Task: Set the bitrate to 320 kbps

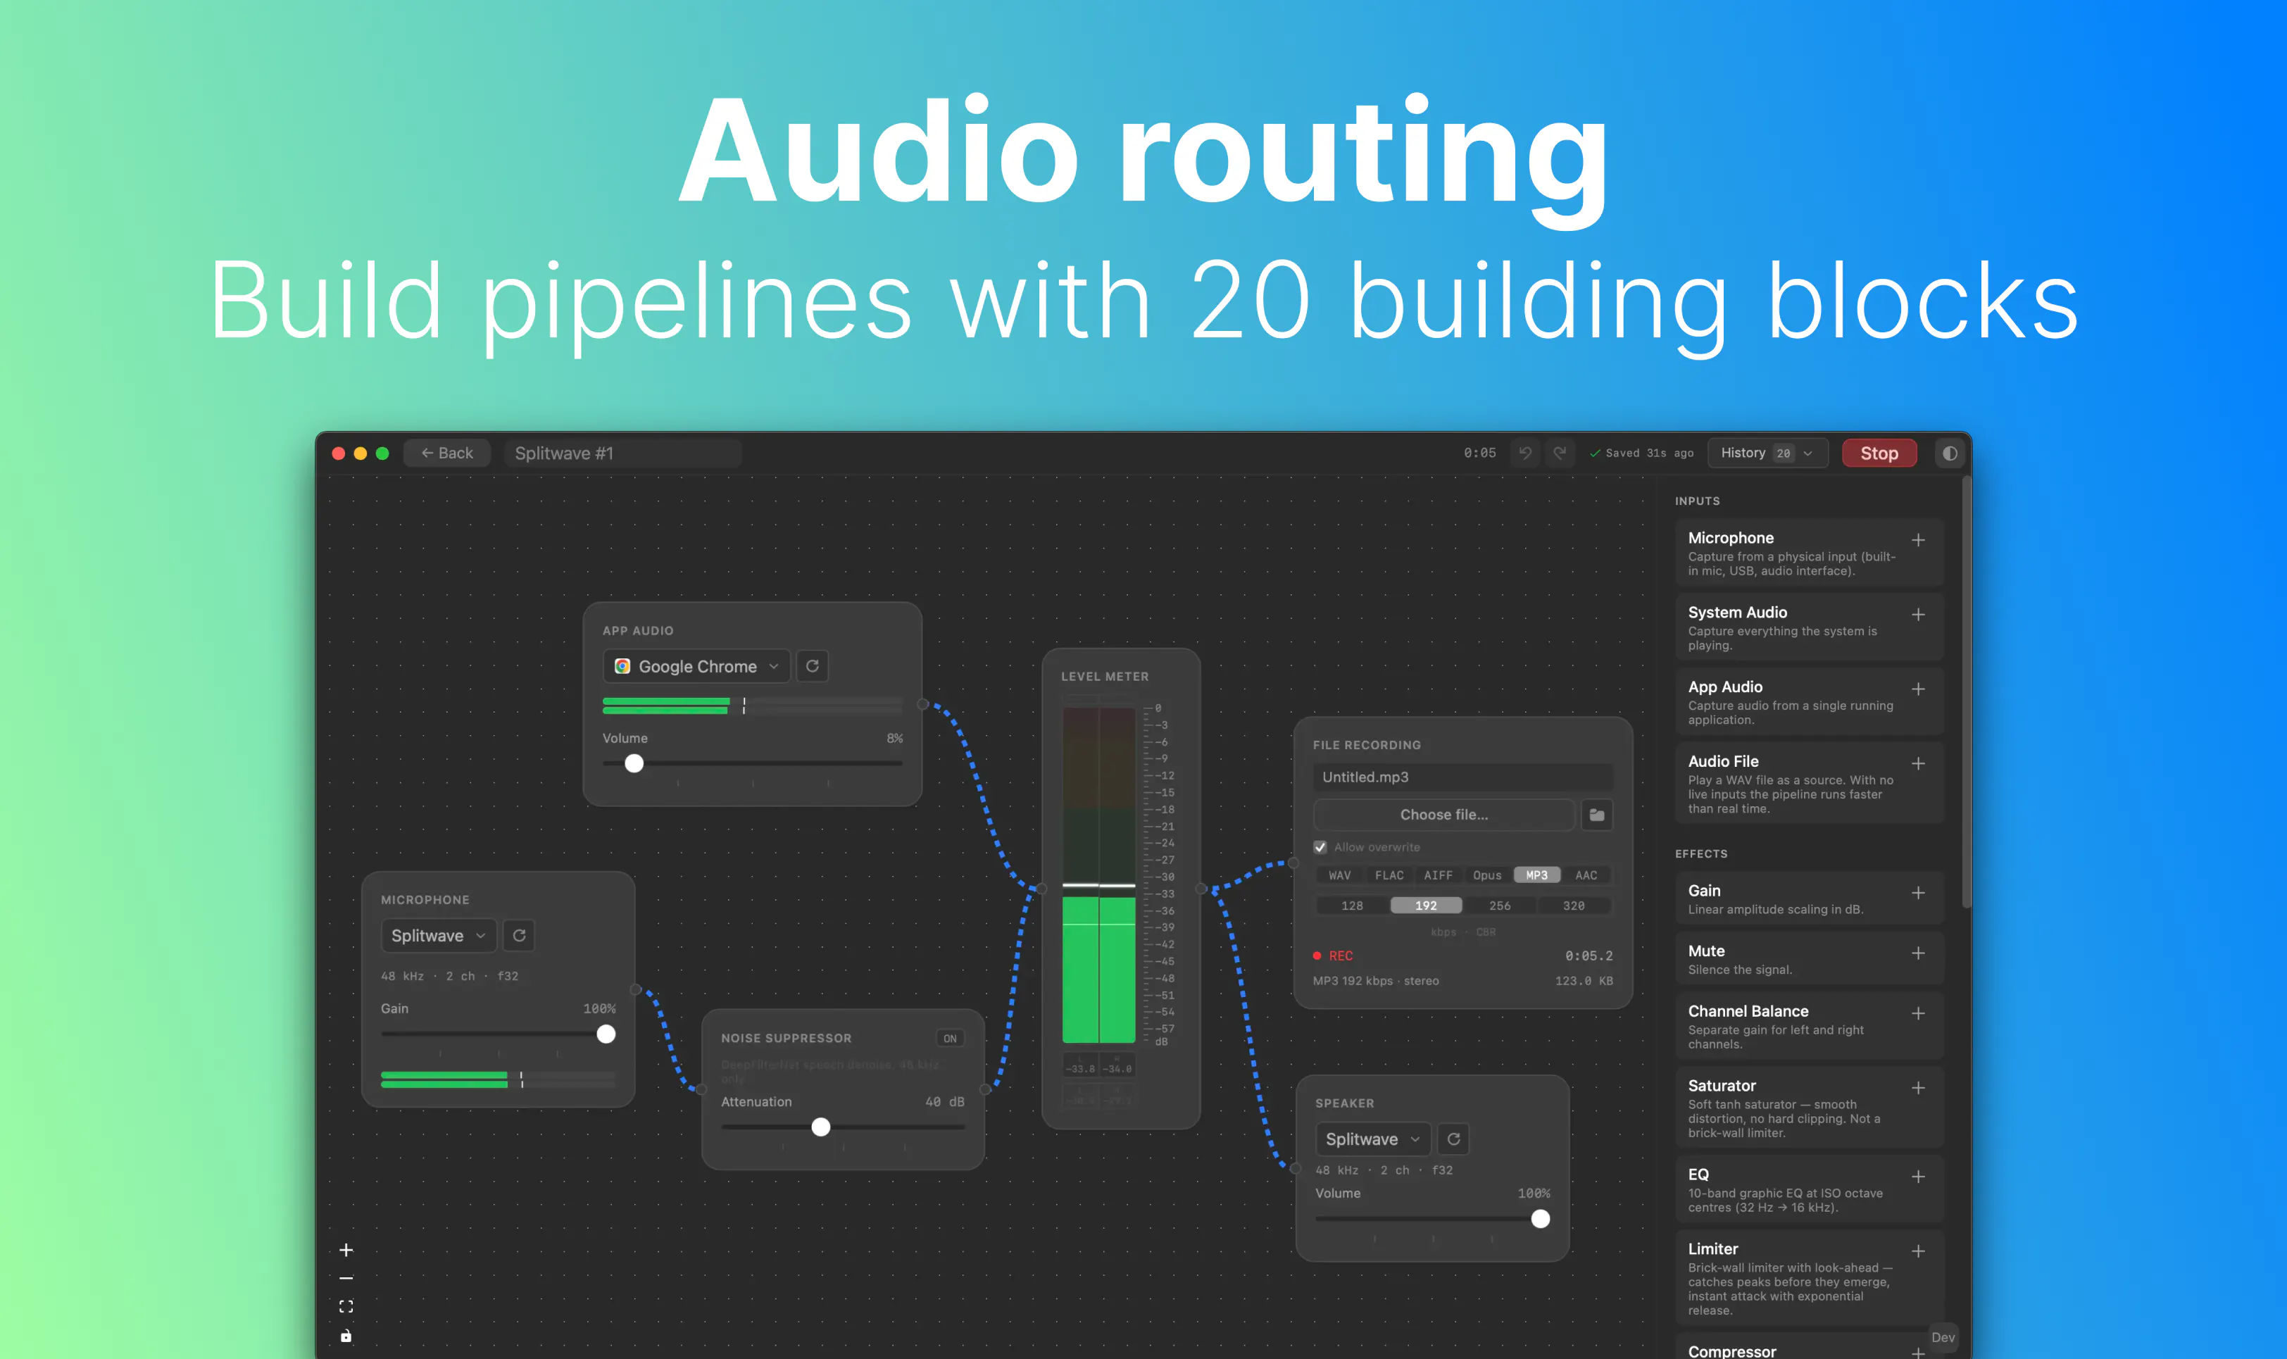Action: [x=1574, y=906]
